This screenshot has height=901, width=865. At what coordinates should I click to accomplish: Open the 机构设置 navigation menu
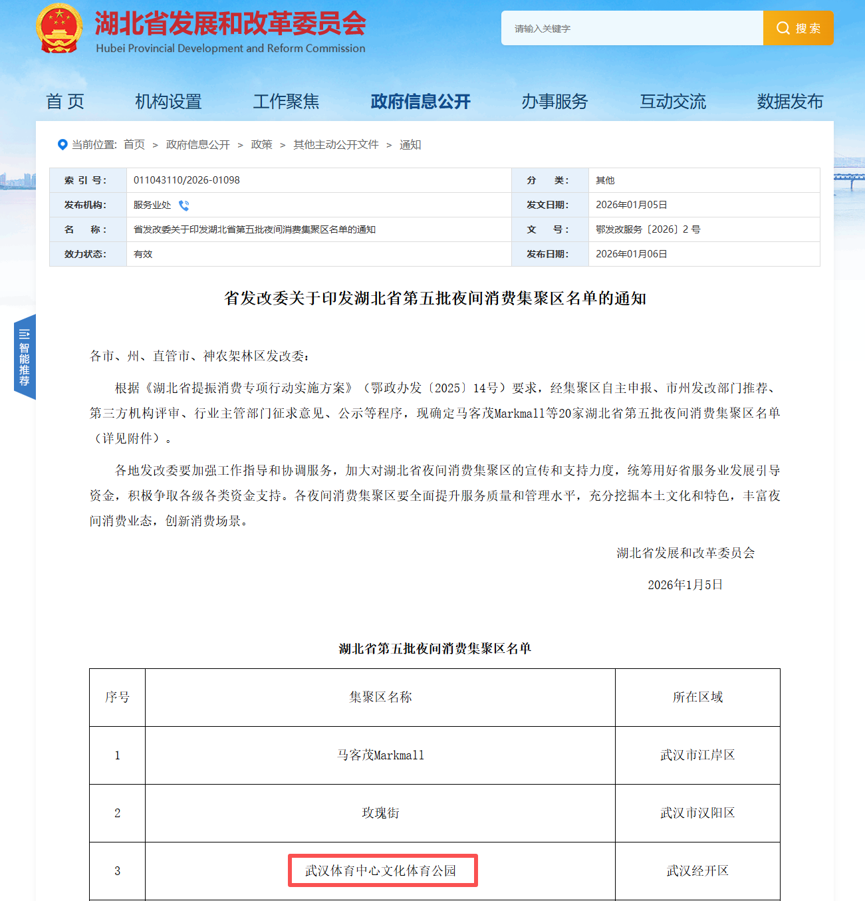click(168, 102)
